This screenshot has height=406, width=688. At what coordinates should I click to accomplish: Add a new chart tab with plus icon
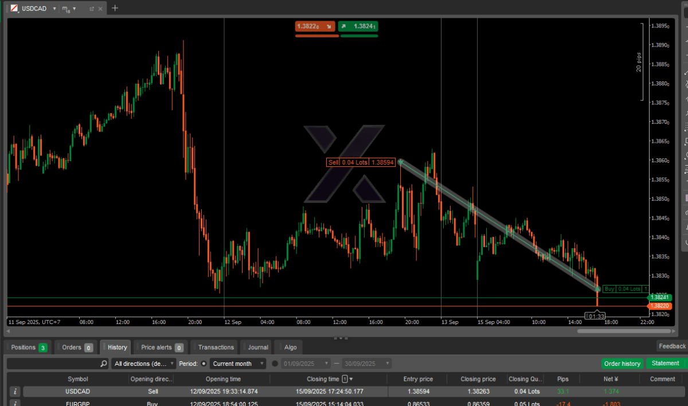pos(115,8)
